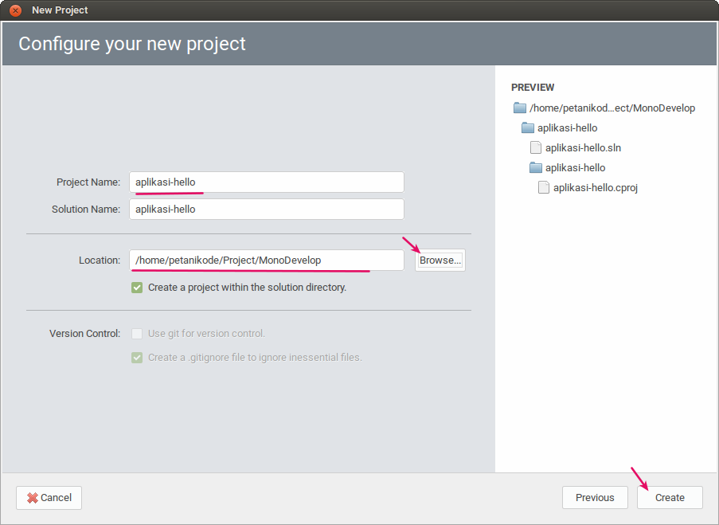Image resolution: width=719 pixels, height=525 pixels.
Task: Select the root folder icon in the preview
Action: [519, 108]
